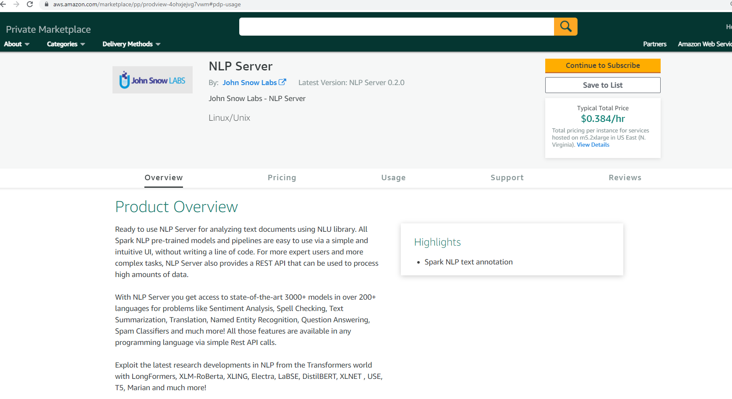Open the John Snow Labs vendor link
The image size is (732, 399).
250,83
